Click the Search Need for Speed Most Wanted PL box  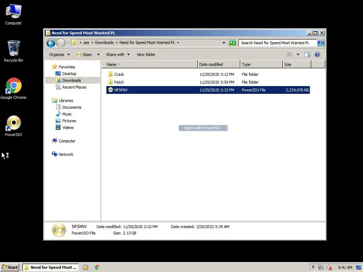[x=278, y=43]
